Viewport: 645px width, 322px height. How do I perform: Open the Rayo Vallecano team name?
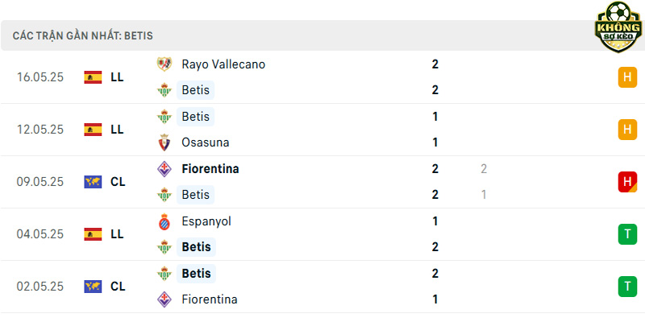[x=223, y=64]
